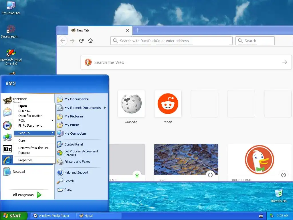Select Run as... in context menu
The height and width of the screenshot is (220, 293).
click(x=34, y=111)
